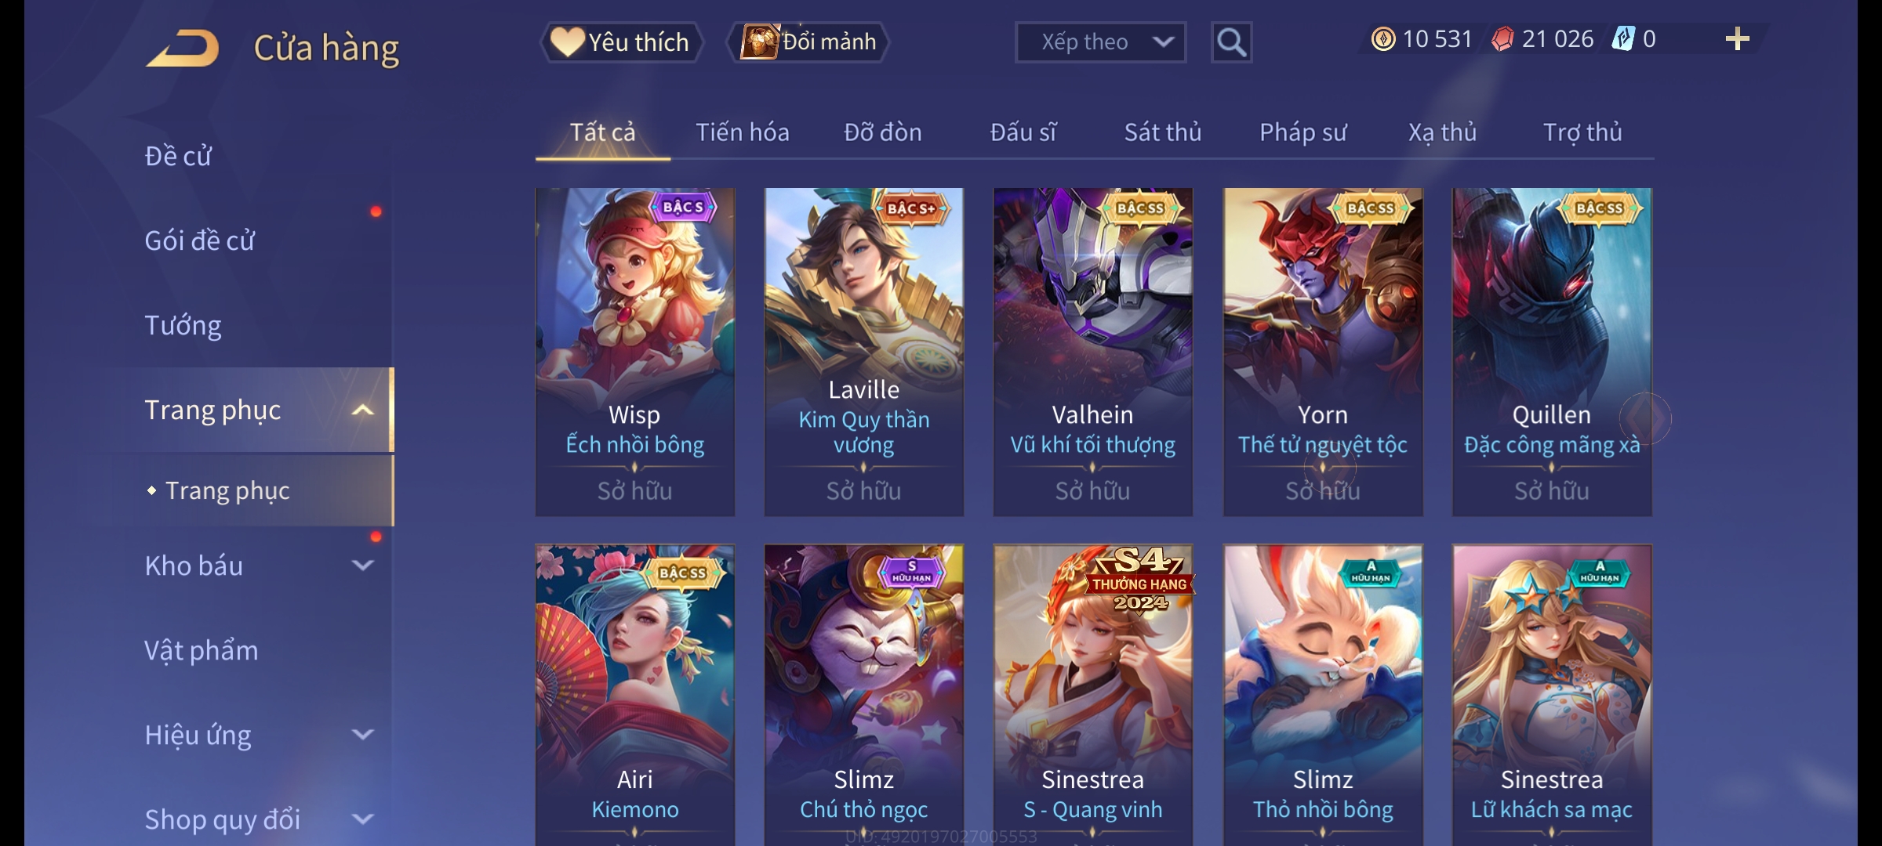Click the blue ticket voucher icon
The width and height of the screenshot is (1882, 846).
pos(1622,39)
